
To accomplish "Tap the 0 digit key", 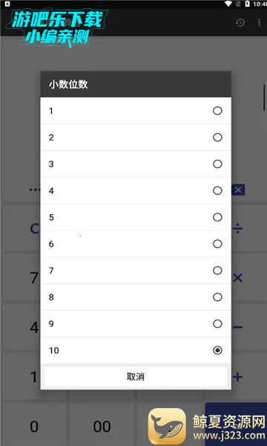I will point(34,427).
